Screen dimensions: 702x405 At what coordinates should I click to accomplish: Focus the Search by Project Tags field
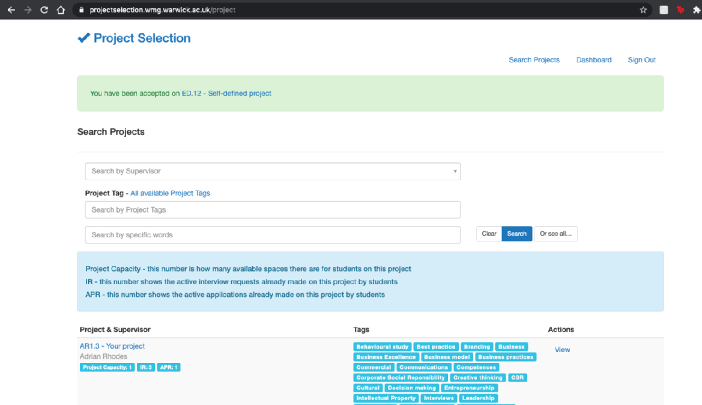point(273,210)
